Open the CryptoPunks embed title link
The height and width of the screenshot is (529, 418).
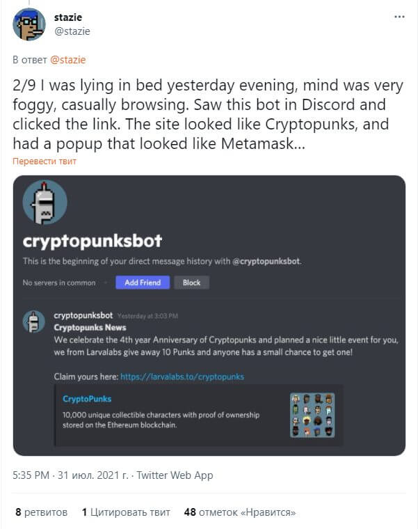click(x=87, y=399)
